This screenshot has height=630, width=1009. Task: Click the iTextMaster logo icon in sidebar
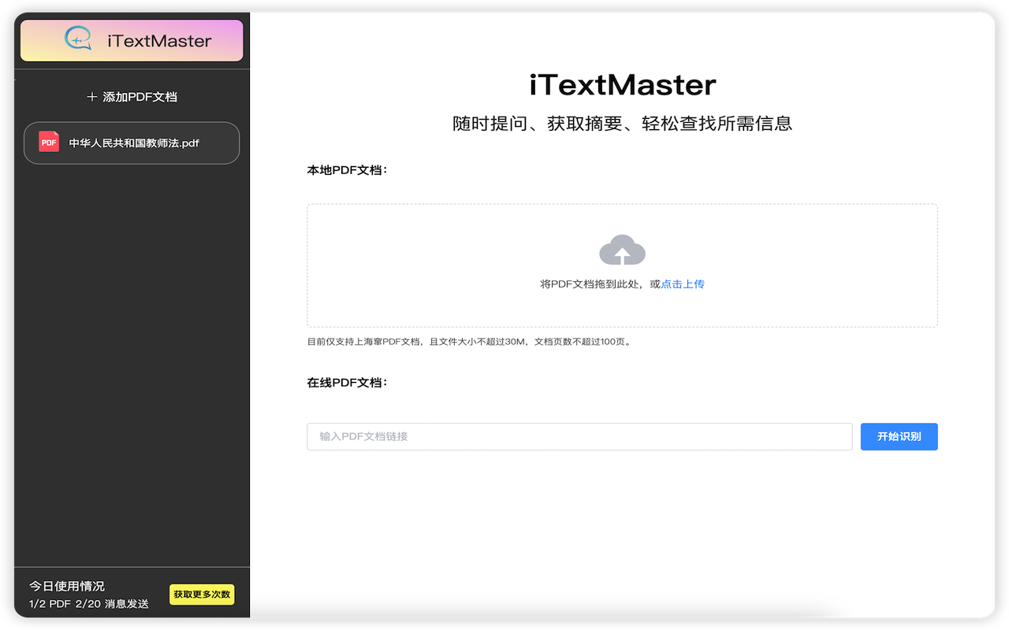[79, 39]
